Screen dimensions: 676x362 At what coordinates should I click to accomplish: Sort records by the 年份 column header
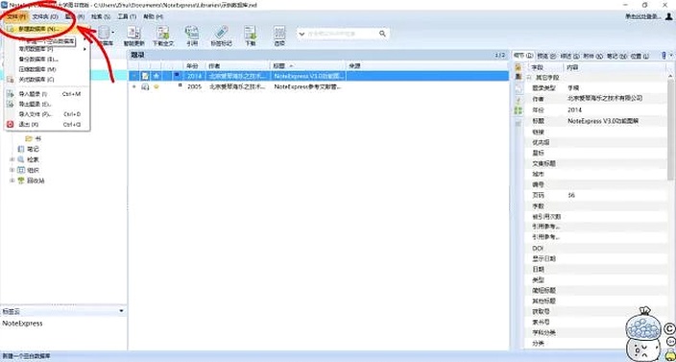(194, 66)
